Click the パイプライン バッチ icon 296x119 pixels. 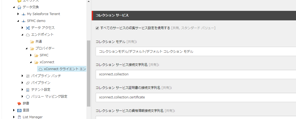[28, 76]
